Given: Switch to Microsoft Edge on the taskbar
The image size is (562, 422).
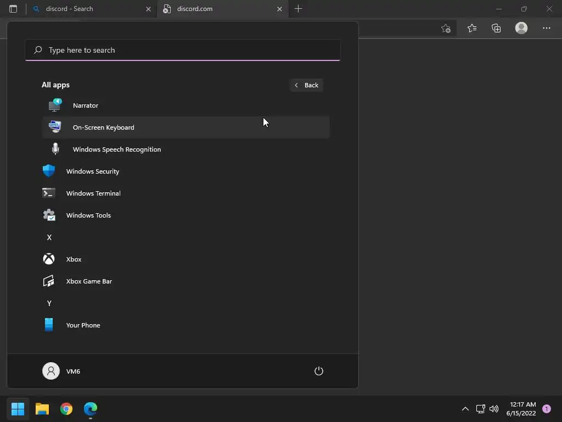Looking at the screenshot, I should tap(91, 408).
